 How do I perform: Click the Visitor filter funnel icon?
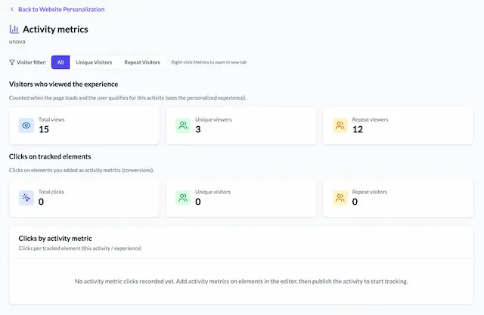pos(12,63)
